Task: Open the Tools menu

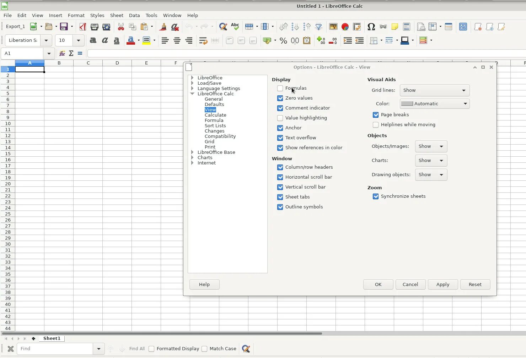Action: click(151, 15)
